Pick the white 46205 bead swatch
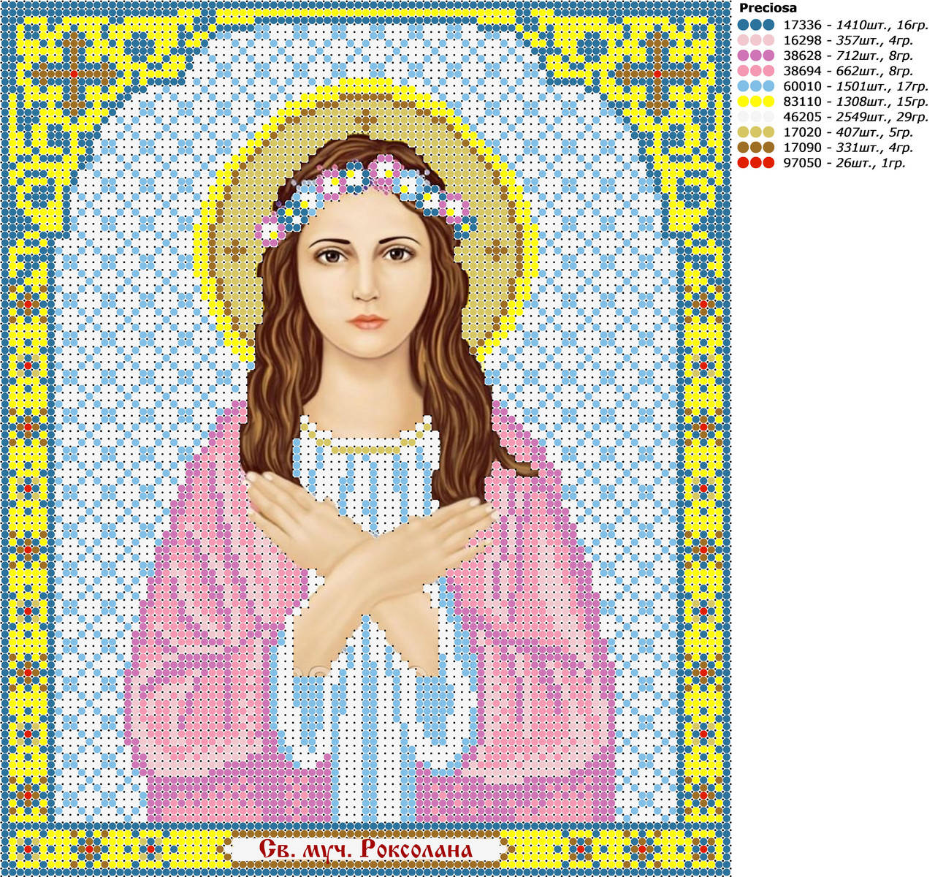This screenshot has height=877, width=935. 755,117
